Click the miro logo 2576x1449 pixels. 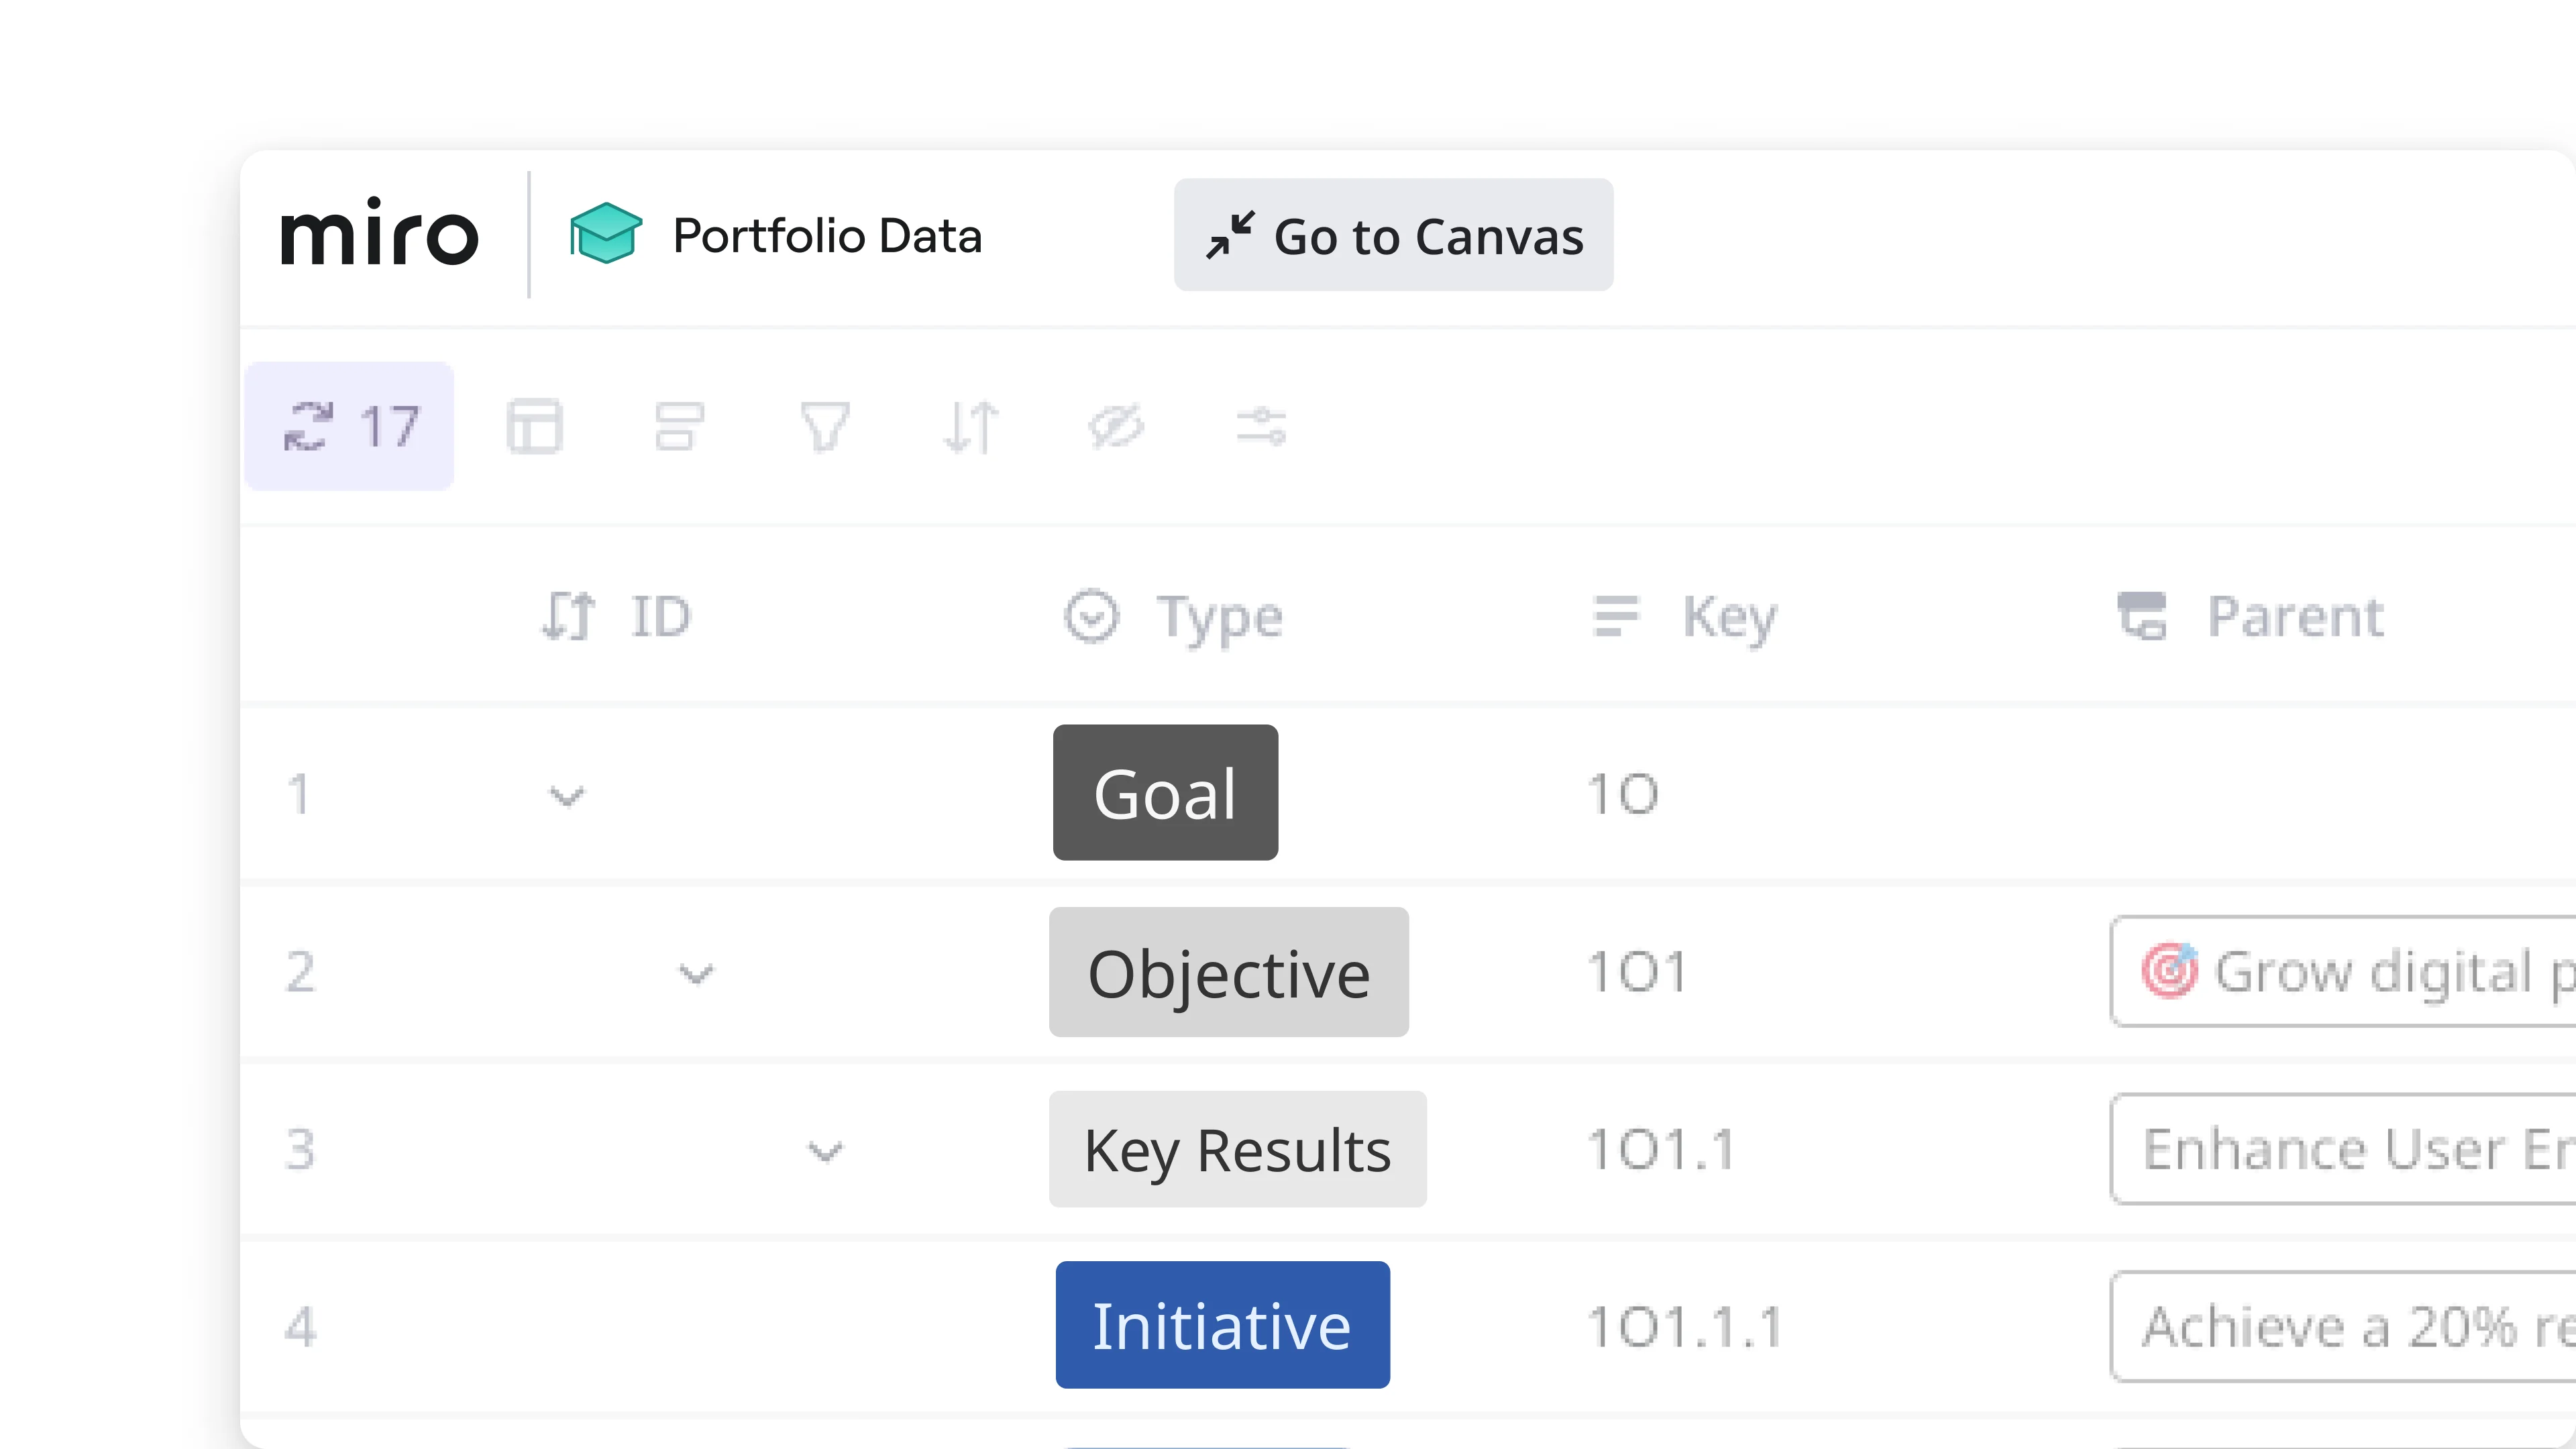click(x=379, y=234)
